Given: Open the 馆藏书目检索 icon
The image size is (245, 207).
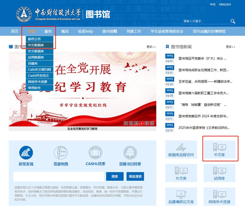Looking at the screenshot, I should [130, 152].
